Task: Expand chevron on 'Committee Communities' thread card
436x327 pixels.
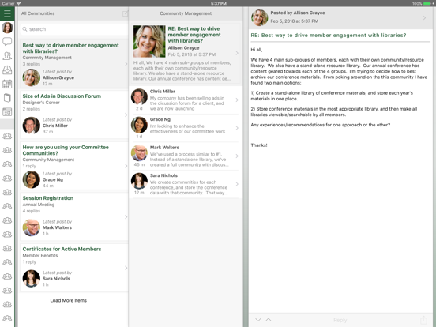Action: [126, 166]
